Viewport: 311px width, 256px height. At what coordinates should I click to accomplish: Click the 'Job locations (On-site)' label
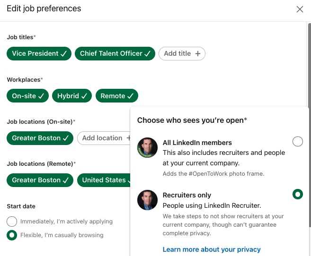pyautogui.click(x=41, y=121)
